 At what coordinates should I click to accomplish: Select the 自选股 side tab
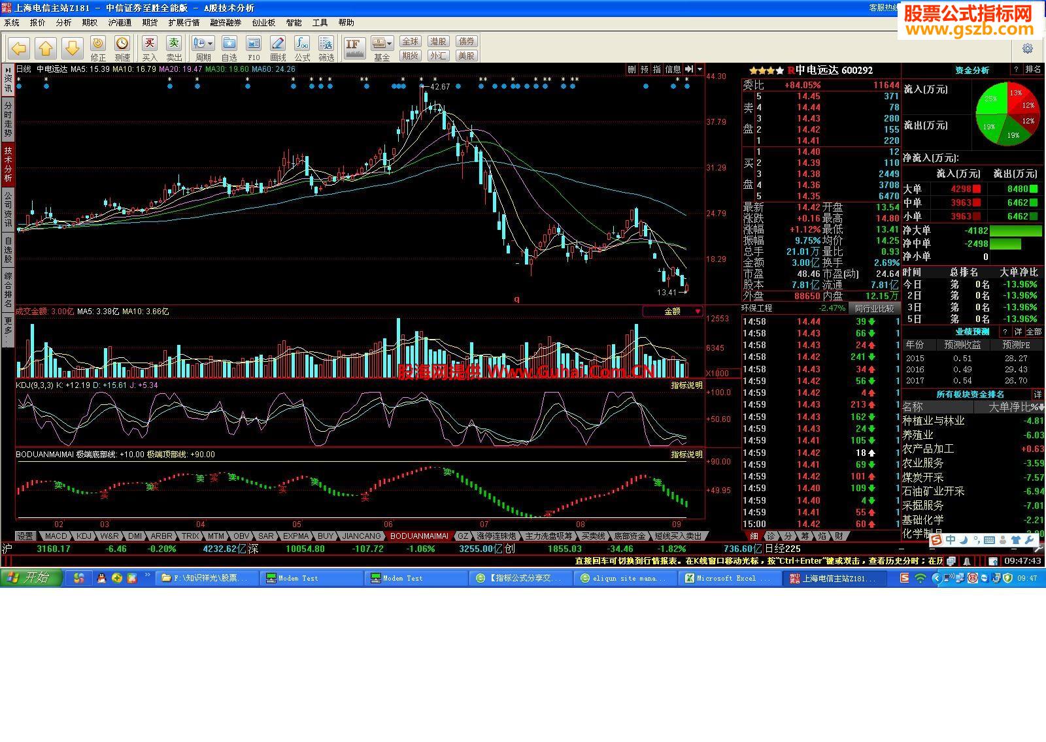[x=8, y=250]
